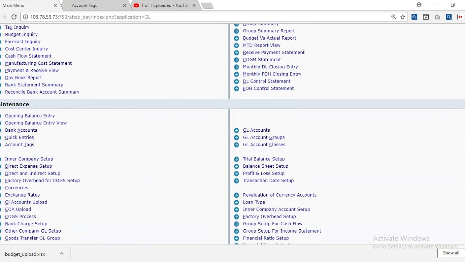The width and height of the screenshot is (465, 262).
Task: Open Day Book Report link
Action: coord(24,78)
